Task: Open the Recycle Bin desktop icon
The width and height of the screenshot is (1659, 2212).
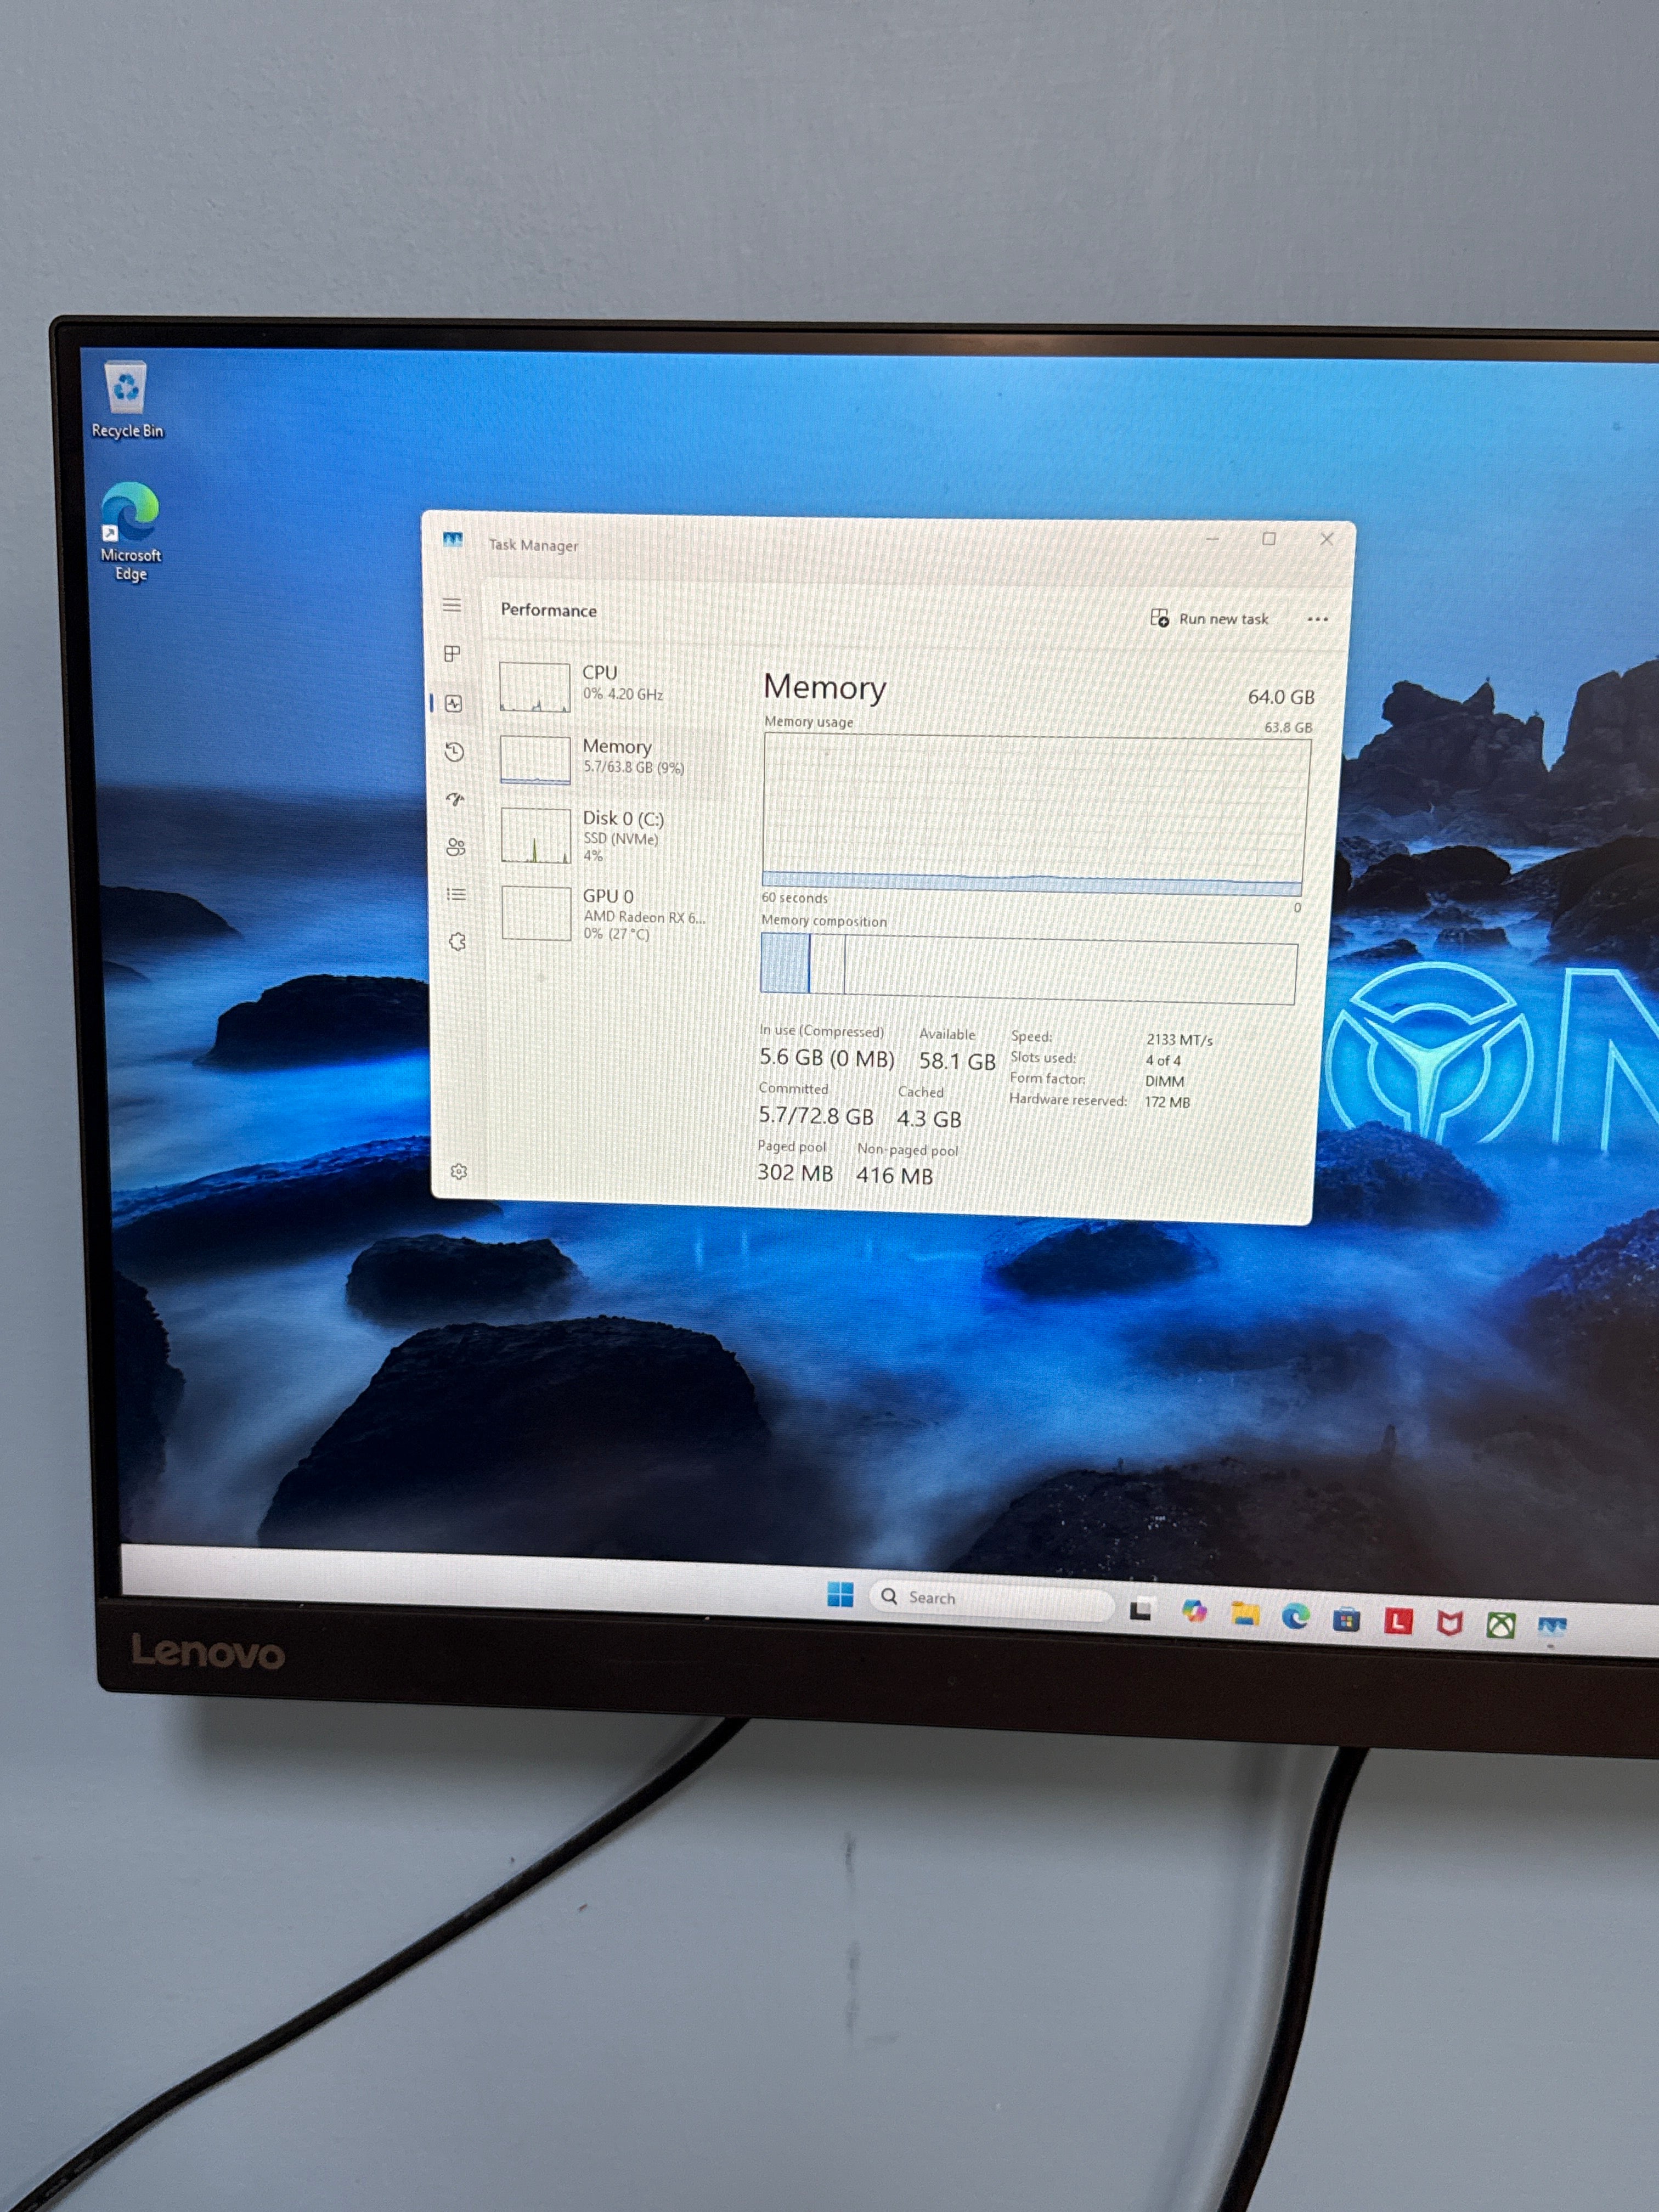Action: (x=127, y=399)
